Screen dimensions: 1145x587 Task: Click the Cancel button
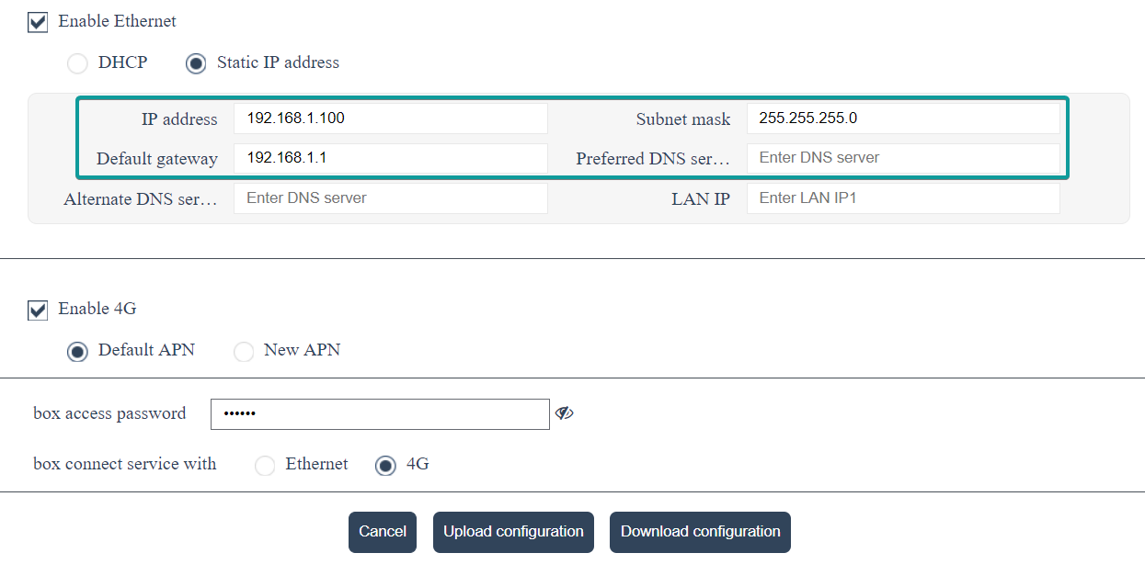click(x=383, y=532)
